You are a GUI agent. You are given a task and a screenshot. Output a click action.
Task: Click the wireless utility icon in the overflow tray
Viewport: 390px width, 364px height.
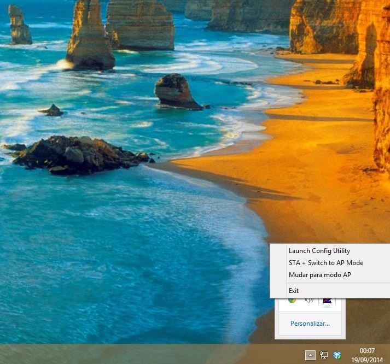[327, 301]
